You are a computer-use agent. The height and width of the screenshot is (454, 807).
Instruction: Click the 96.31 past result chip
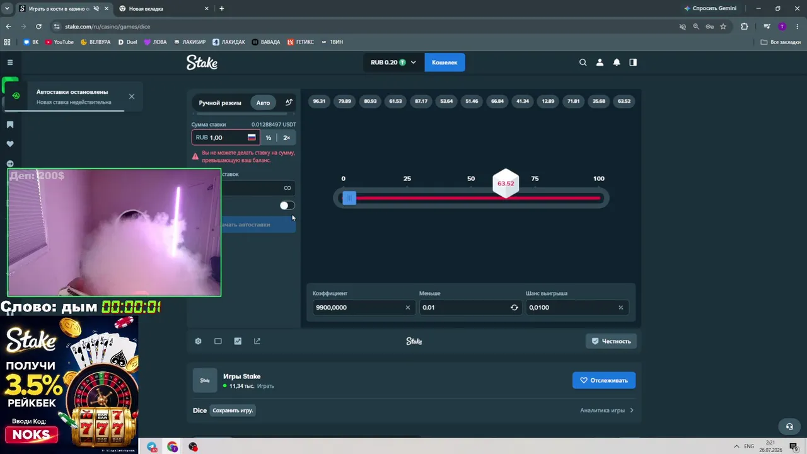pyautogui.click(x=320, y=102)
